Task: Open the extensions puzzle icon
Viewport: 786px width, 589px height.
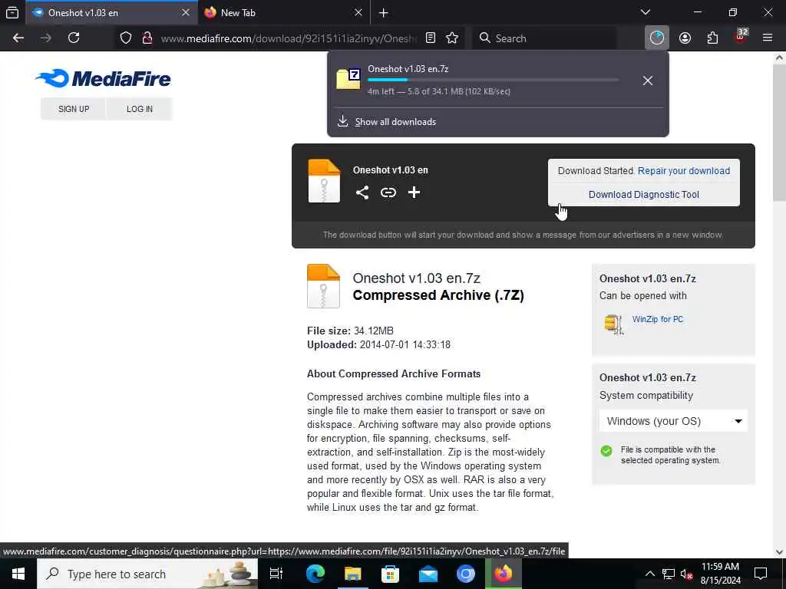Action: (712, 38)
